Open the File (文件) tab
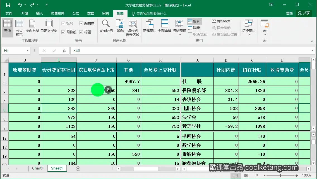This screenshot has height=179, width=317. [9, 13]
